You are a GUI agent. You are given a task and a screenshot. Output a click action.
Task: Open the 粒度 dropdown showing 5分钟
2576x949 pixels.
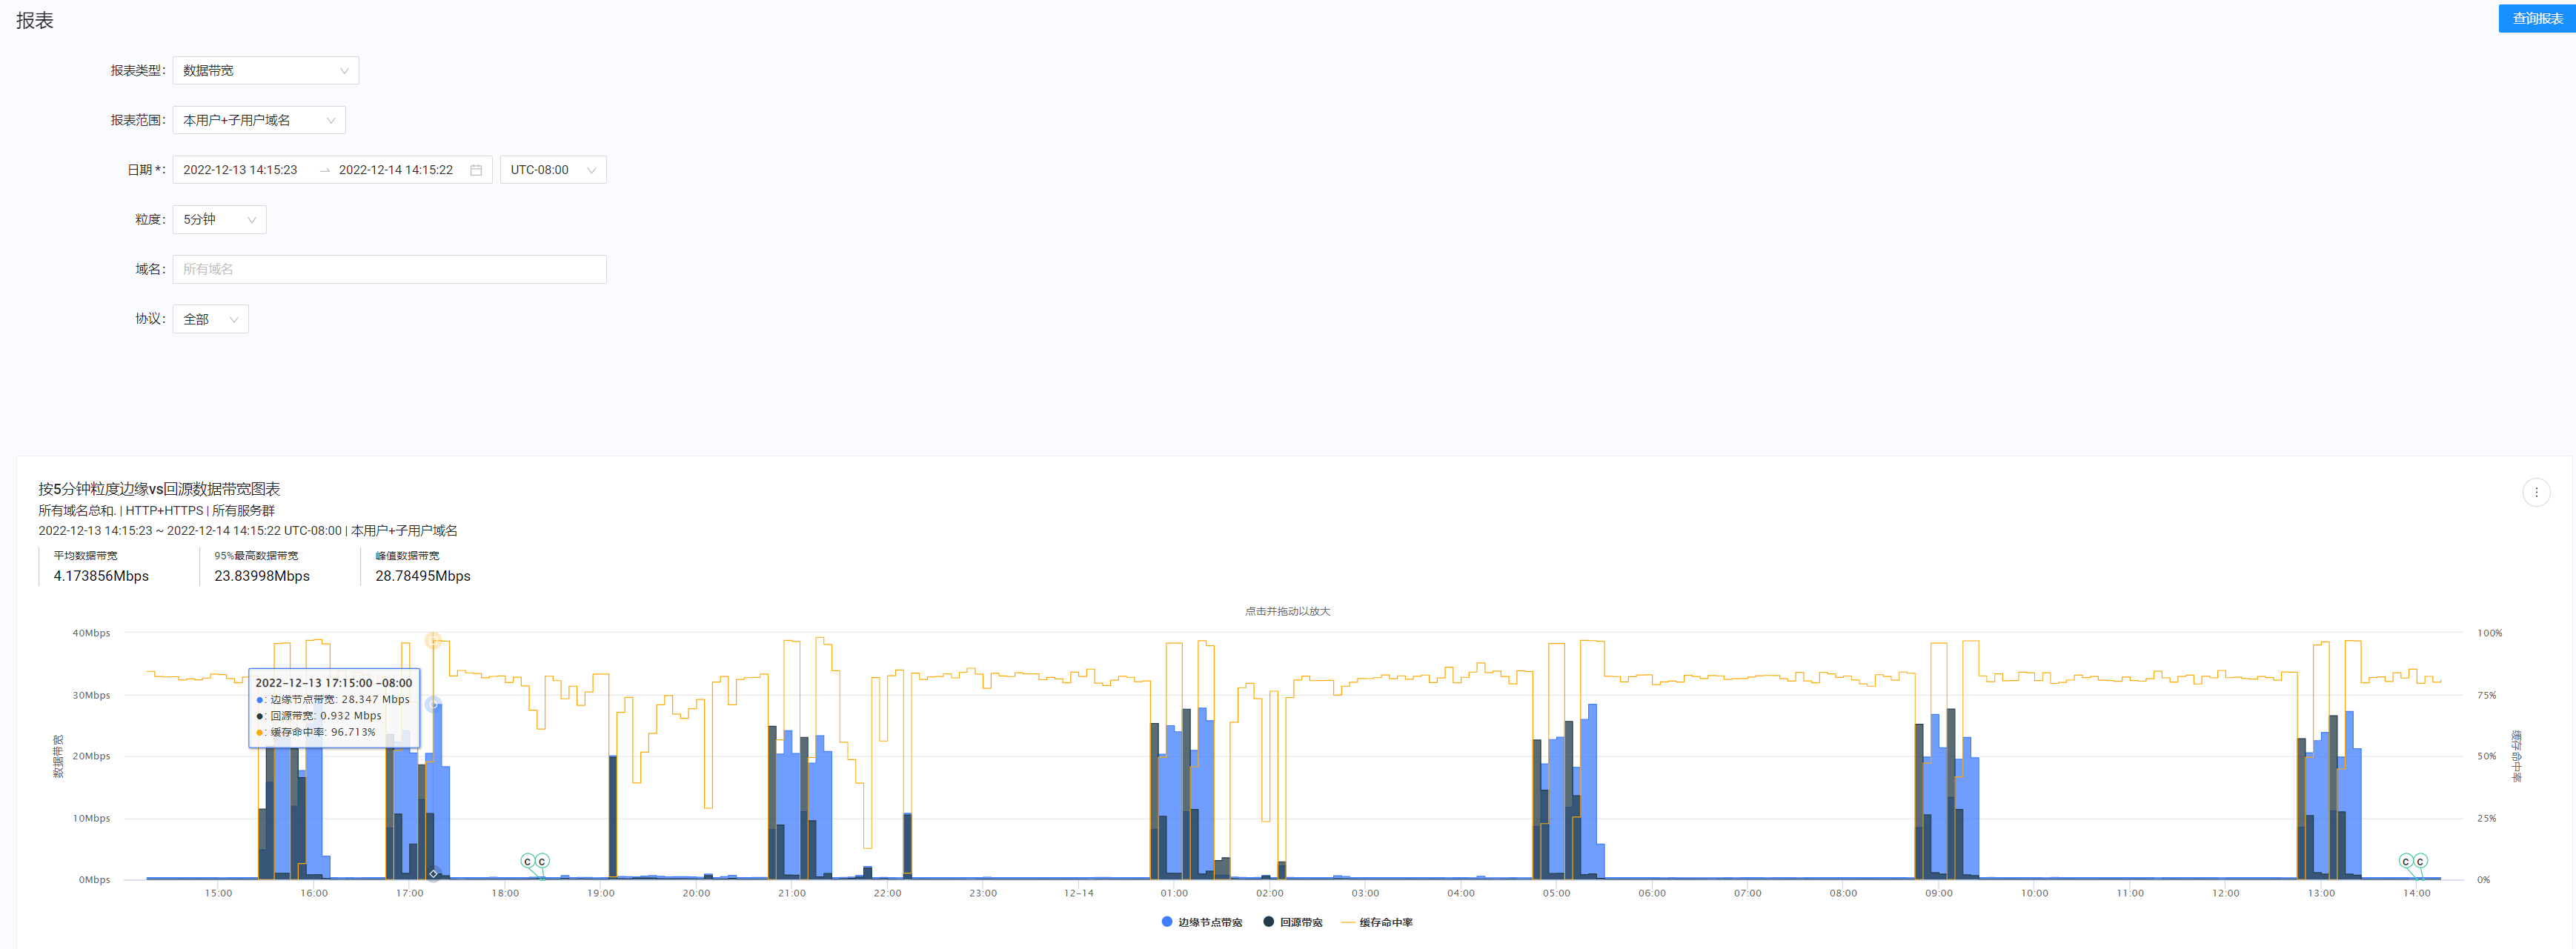coord(218,219)
